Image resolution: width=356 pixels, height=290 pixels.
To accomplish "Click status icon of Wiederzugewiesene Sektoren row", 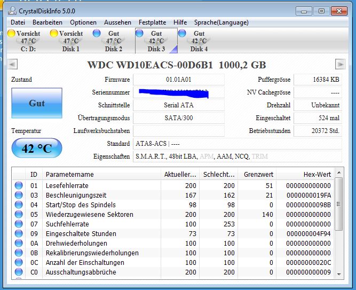I will (x=19, y=214).
